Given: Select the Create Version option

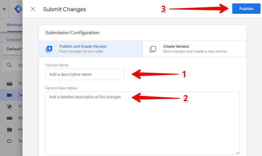Looking at the screenshot, I should tap(194, 49).
